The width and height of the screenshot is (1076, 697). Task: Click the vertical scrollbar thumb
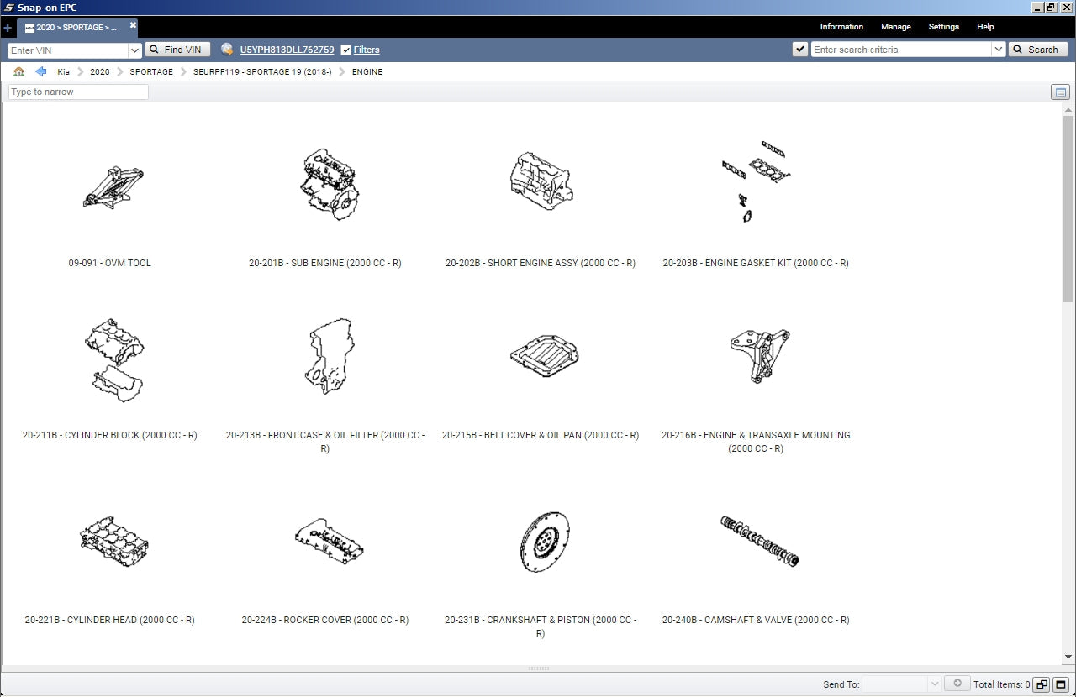click(x=1068, y=208)
